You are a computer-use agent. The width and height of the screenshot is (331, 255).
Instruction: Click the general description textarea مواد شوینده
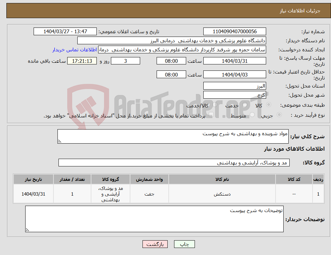(x=173, y=136)
